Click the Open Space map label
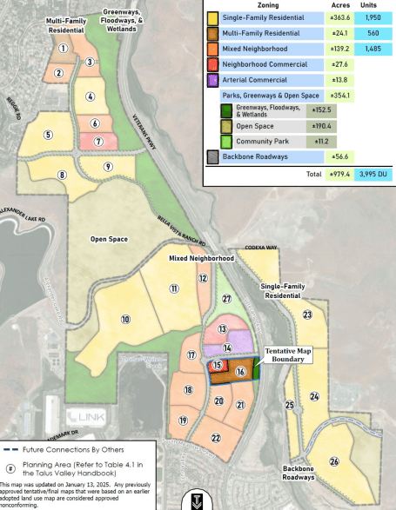Screen dimensions: 396x510 click(109, 239)
